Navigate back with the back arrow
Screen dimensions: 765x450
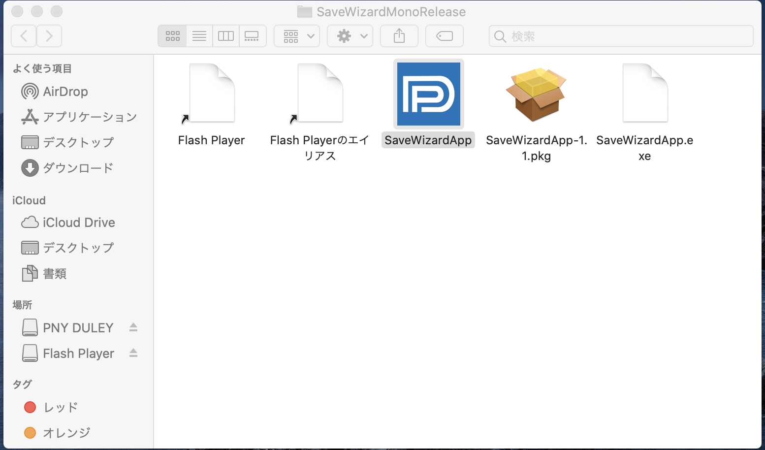click(x=24, y=36)
